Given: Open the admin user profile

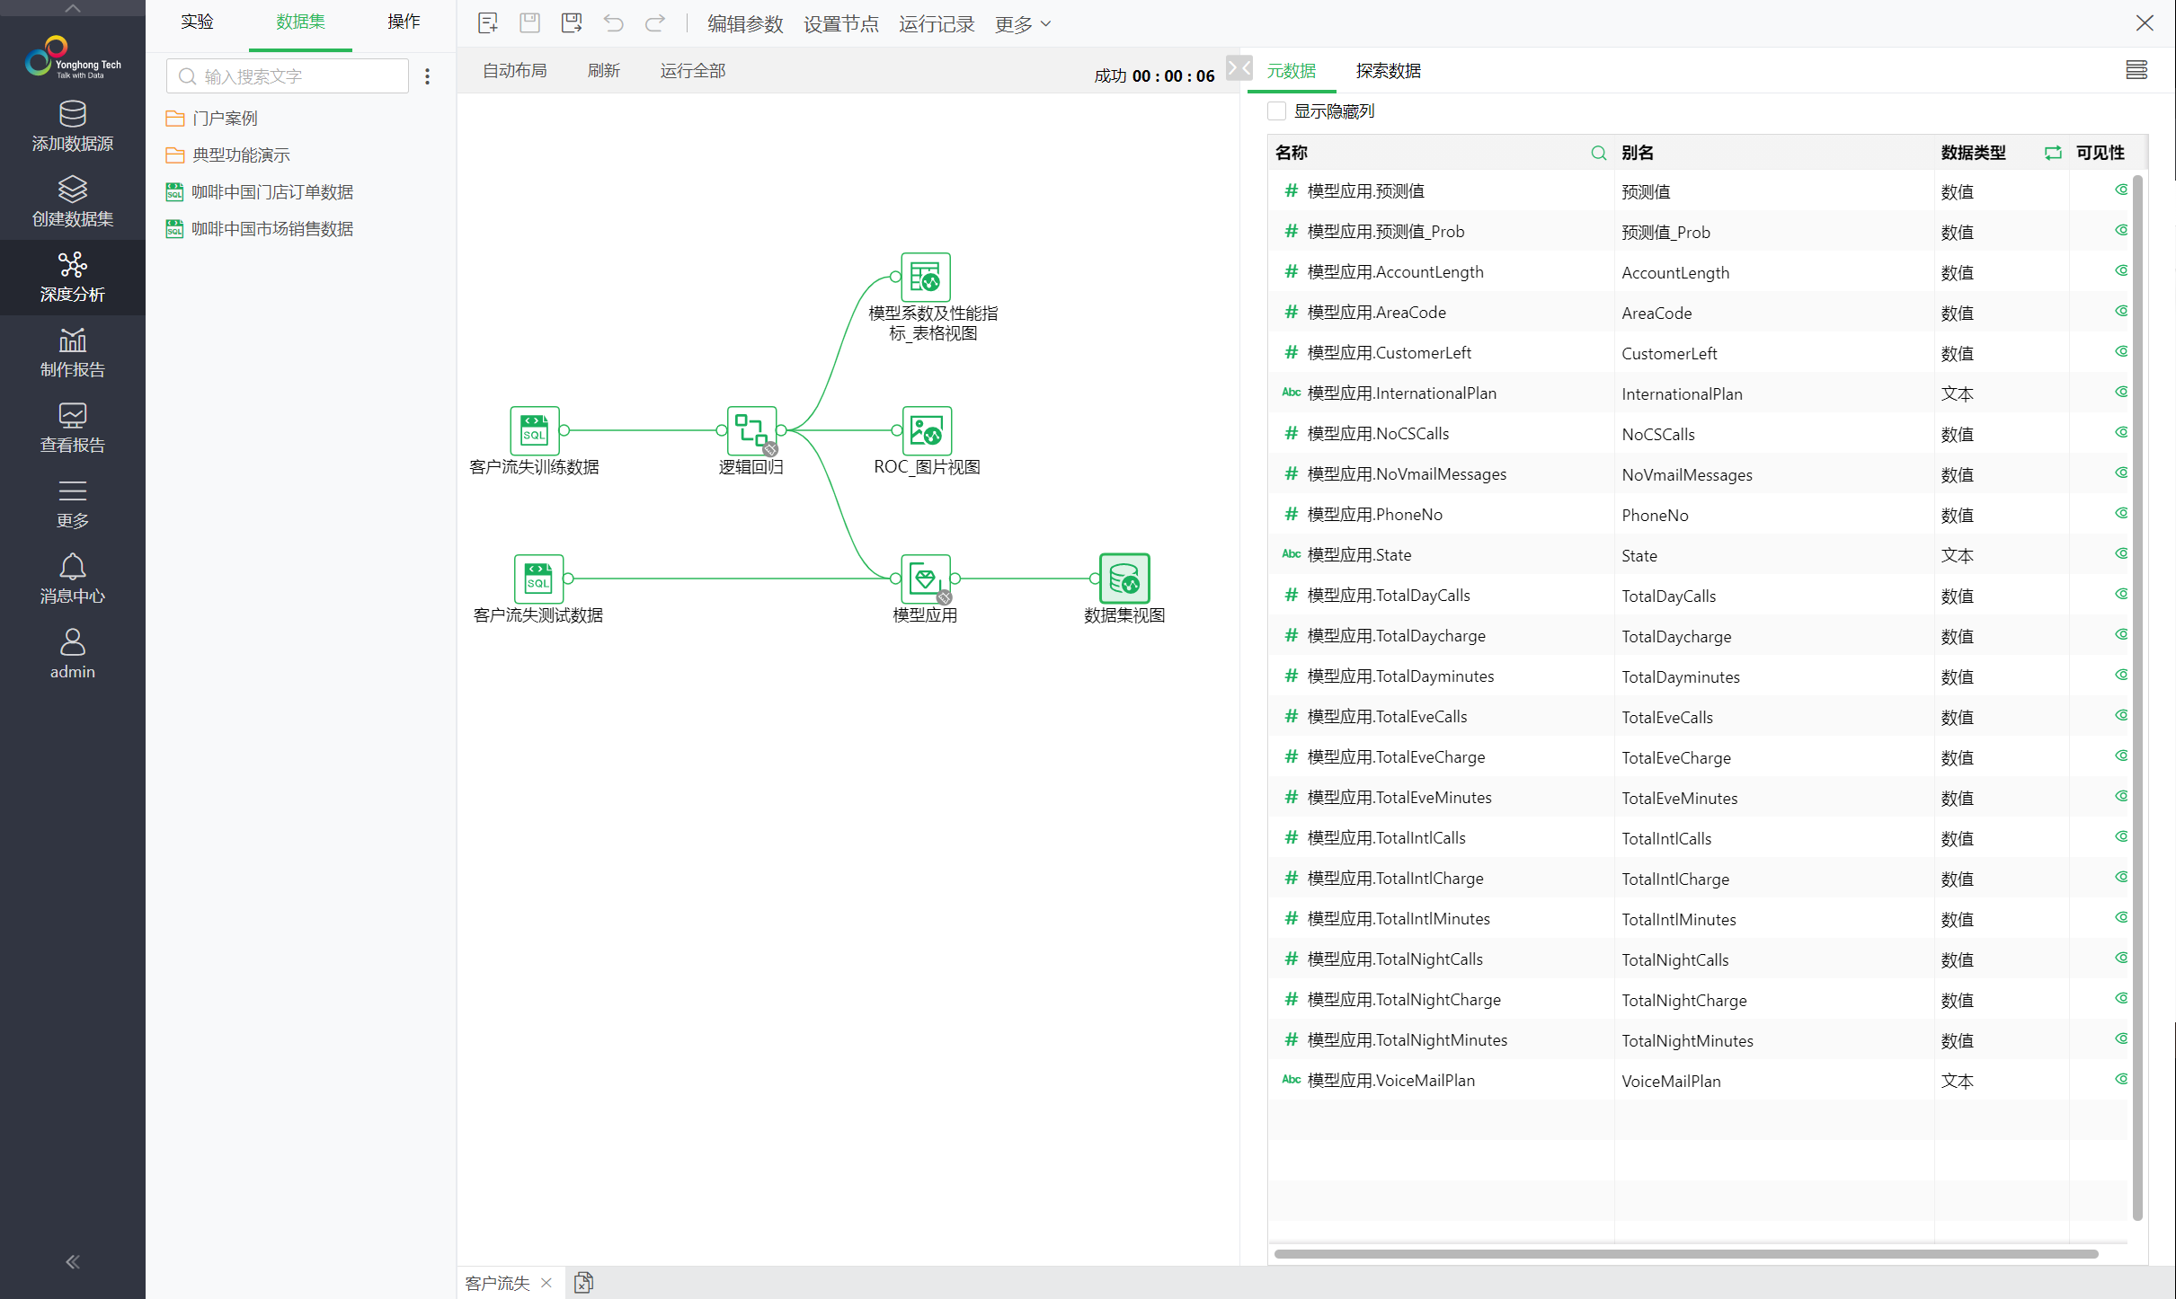Looking at the screenshot, I should pyautogui.click(x=72, y=654).
